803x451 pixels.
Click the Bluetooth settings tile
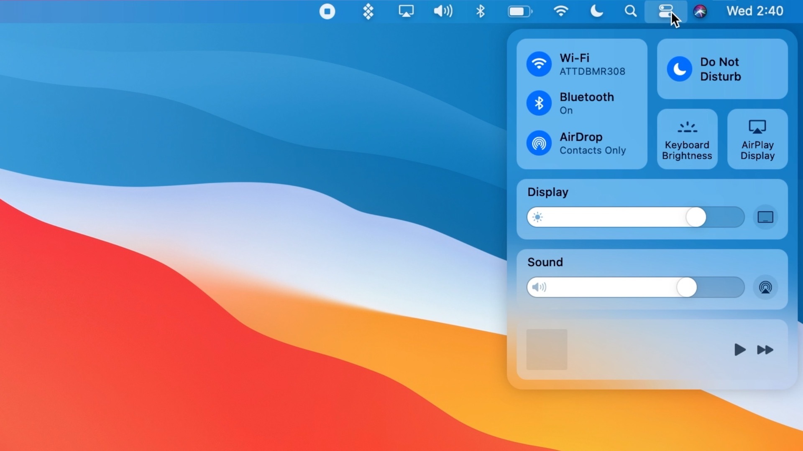[582, 103]
